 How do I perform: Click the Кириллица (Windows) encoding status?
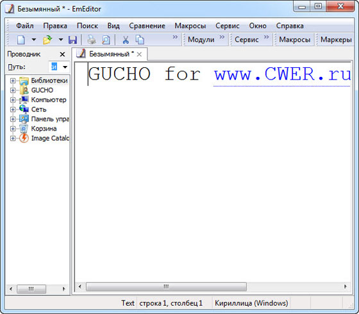(x=251, y=303)
